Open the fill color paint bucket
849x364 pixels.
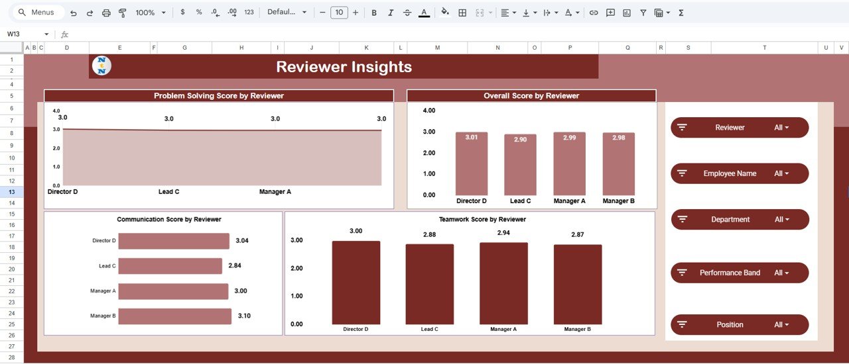445,13
